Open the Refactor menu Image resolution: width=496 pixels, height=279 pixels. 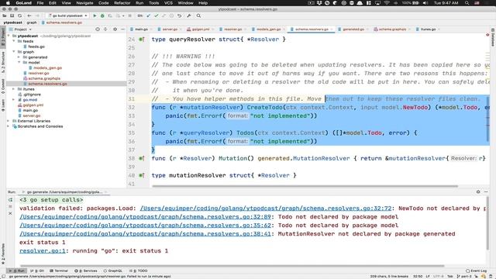[x=122, y=3]
